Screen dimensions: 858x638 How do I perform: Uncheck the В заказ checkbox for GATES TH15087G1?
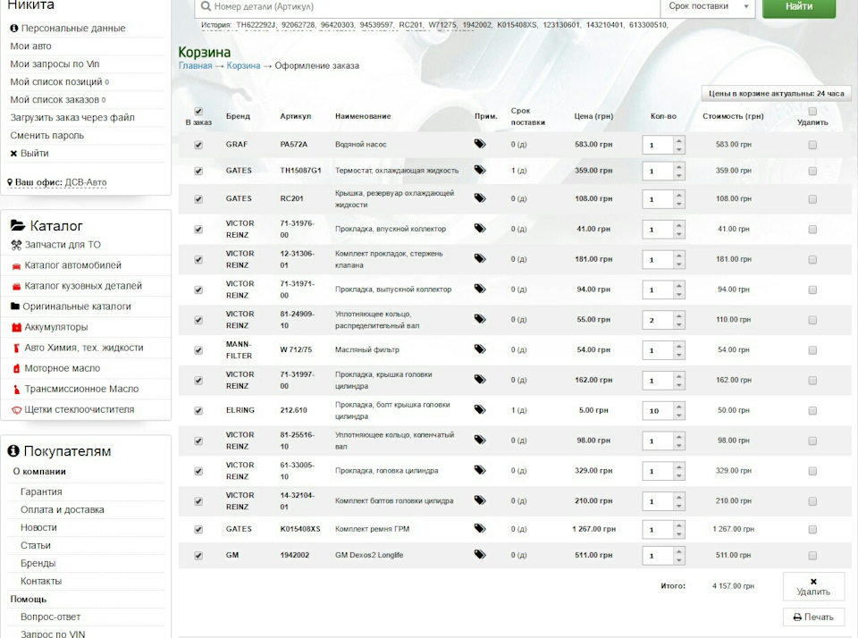(x=198, y=172)
